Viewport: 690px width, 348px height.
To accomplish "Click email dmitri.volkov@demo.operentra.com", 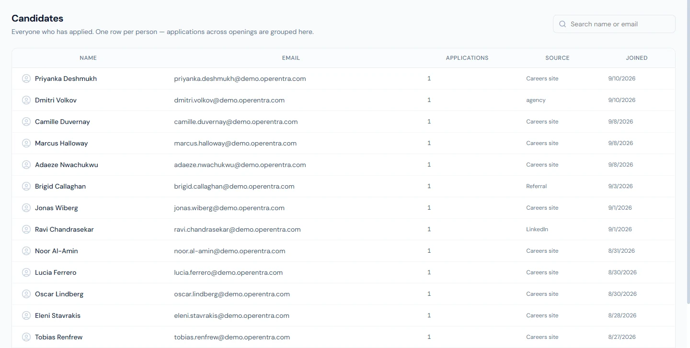I will tap(230, 100).
